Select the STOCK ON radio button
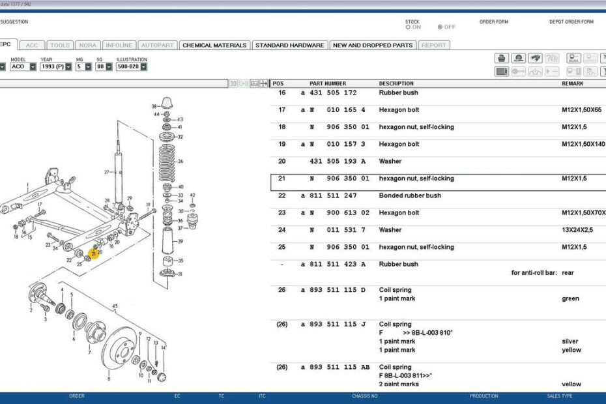Image resolution: width=606 pixels, height=404 pixels. pos(408,27)
